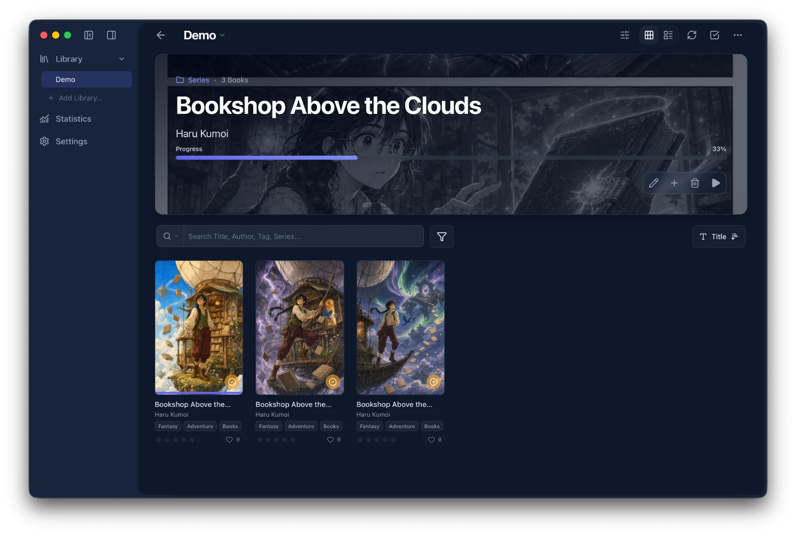
Task: Open the Settings page
Action: coord(64,141)
